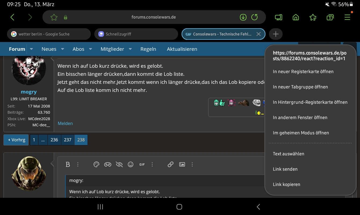Go to previous page with Vorhrg button
This screenshot has height=215, width=360.
[x=16, y=140]
